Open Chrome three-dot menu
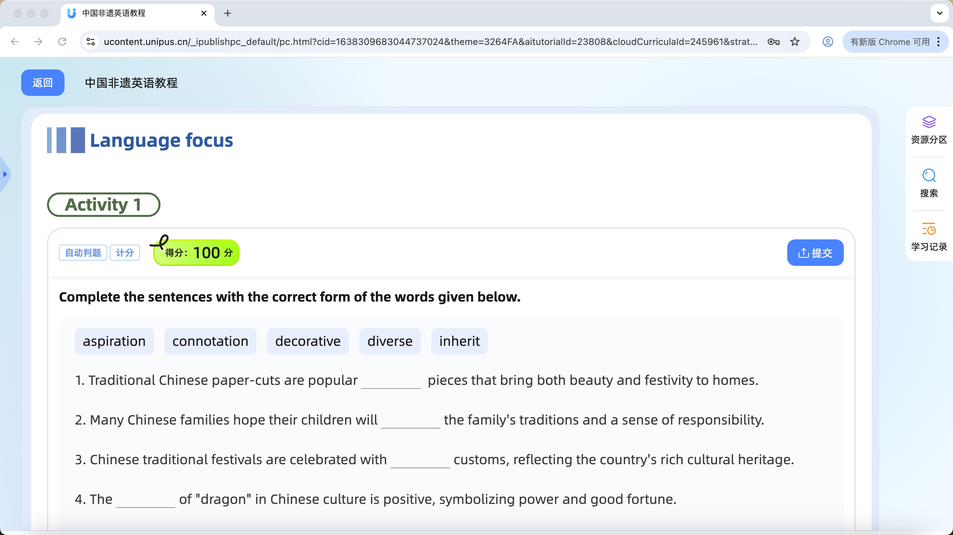The height and width of the screenshot is (535, 953). [938, 42]
